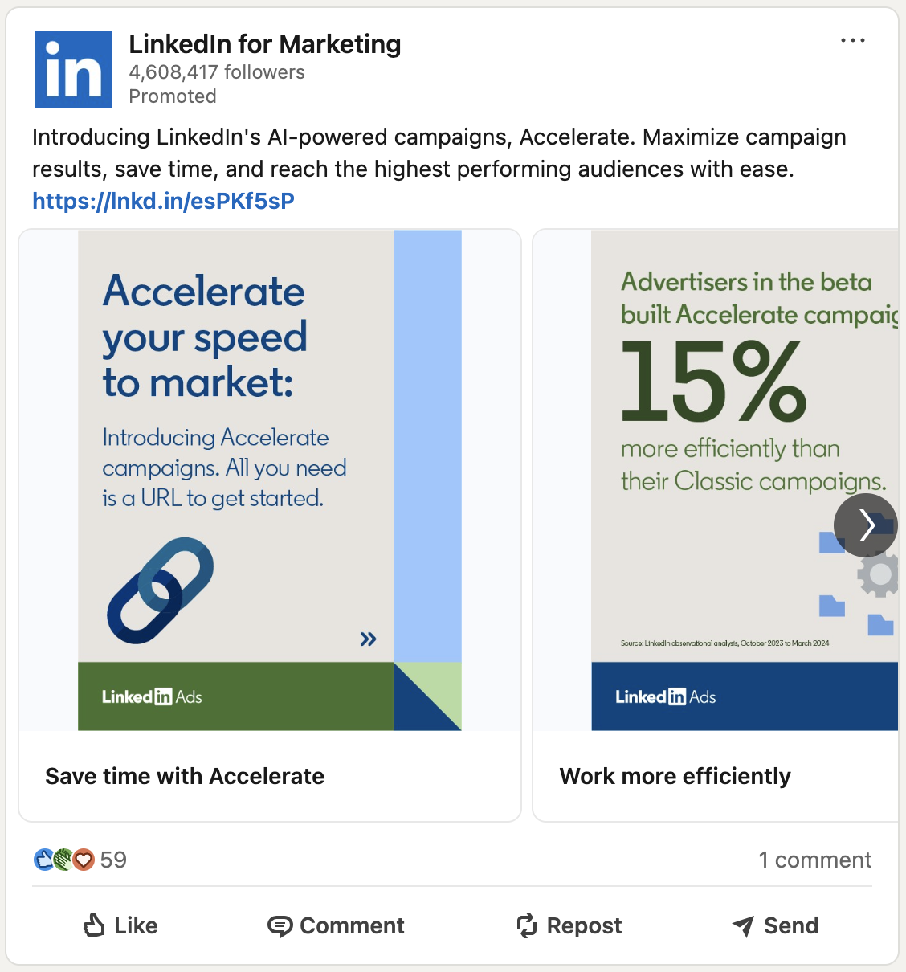
Task: Click the blue thumbs-up reaction icon
Action: (x=43, y=859)
